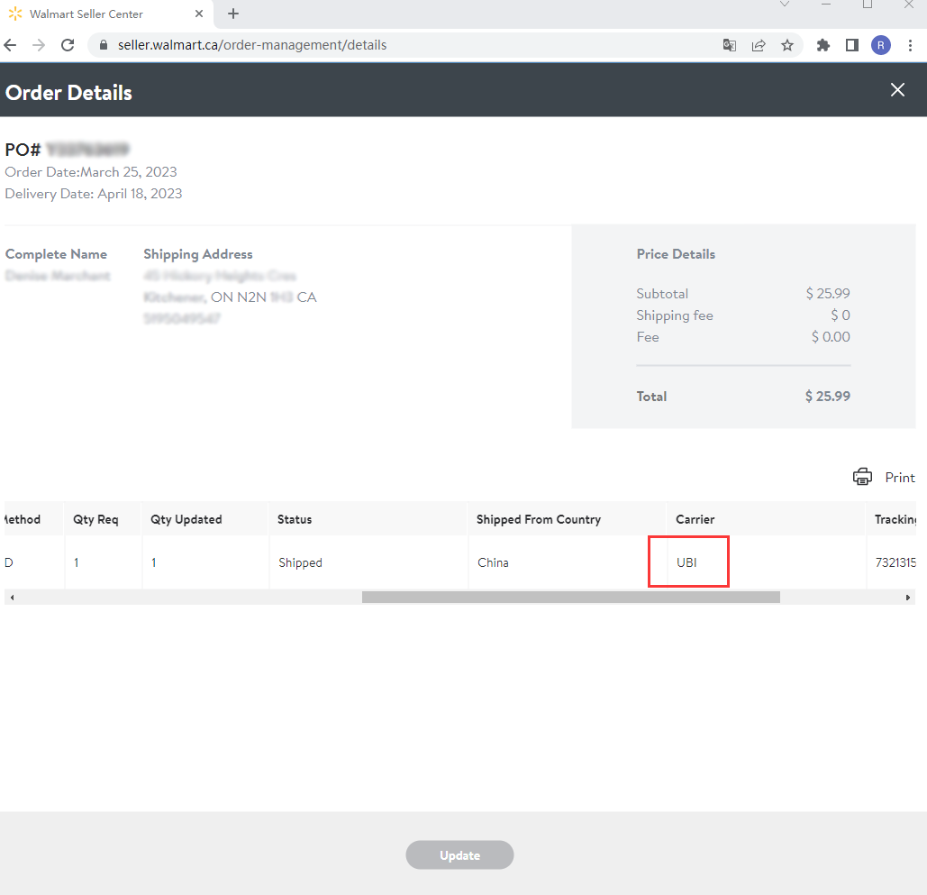Click the Fee $ 0.00 value
The height and width of the screenshot is (895, 927).
pyautogui.click(x=831, y=337)
